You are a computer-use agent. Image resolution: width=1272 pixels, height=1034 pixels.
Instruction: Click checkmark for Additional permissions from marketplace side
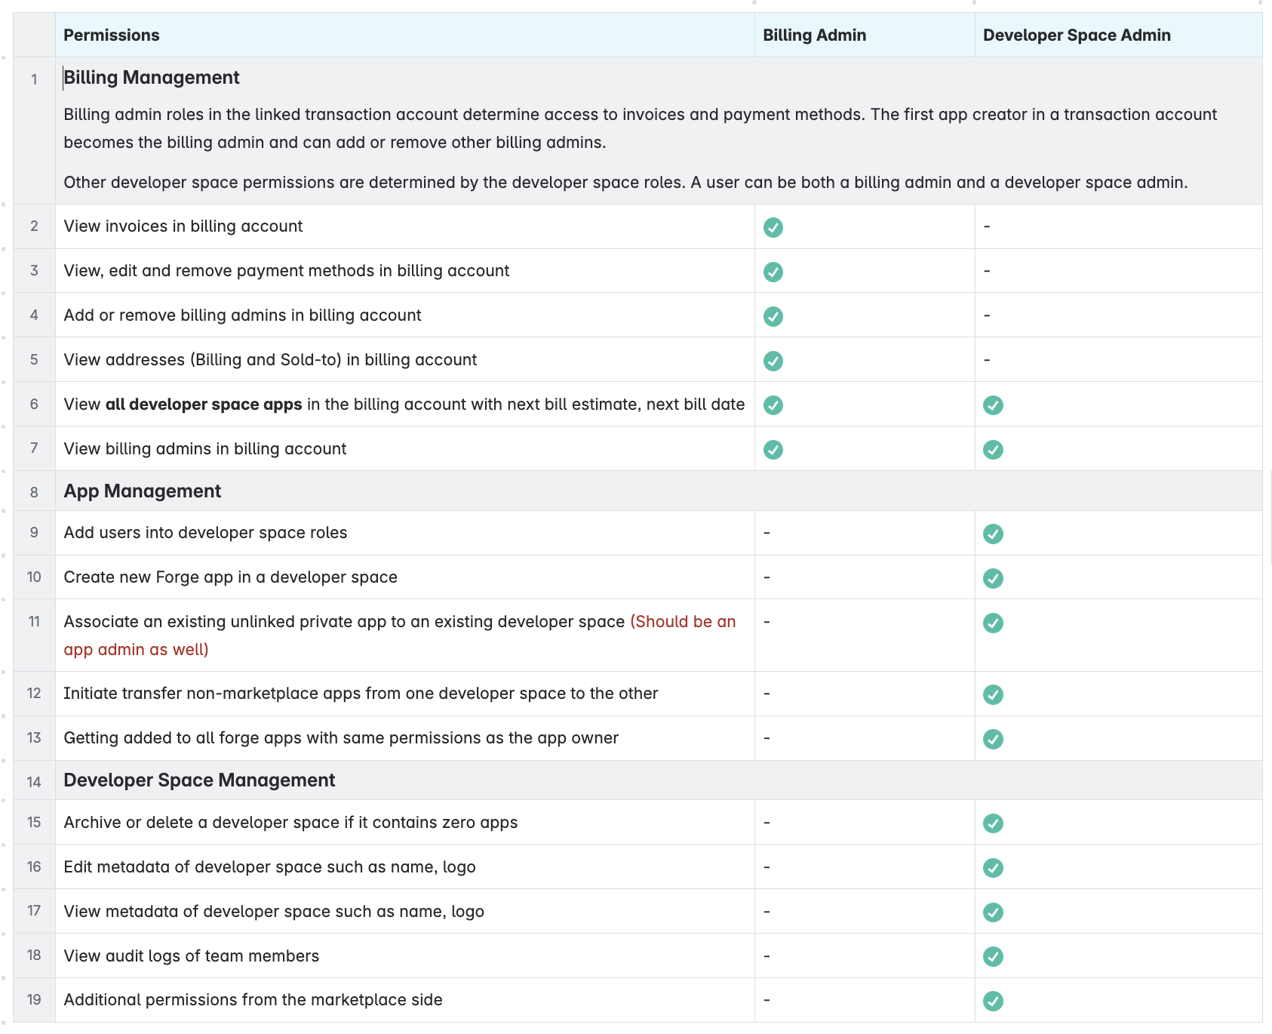pyautogui.click(x=993, y=1001)
